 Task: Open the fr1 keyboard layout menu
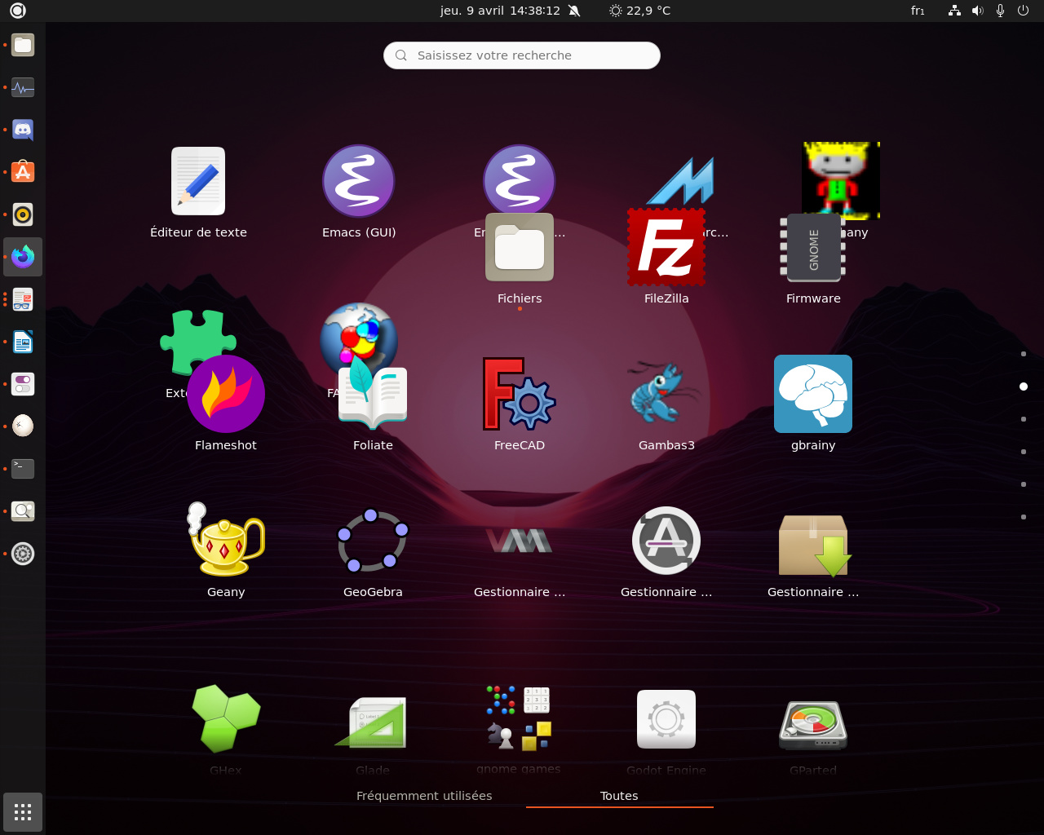[x=917, y=11]
